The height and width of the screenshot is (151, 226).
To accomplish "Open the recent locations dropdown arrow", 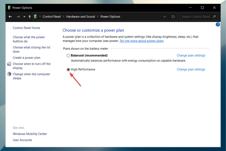I will [24, 17].
